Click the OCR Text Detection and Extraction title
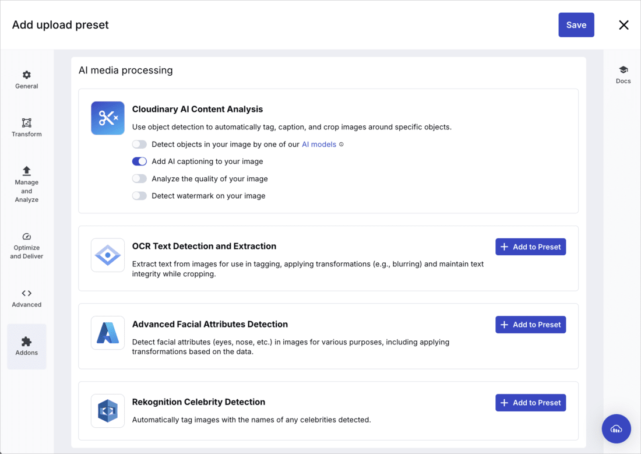This screenshot has width=641, height=454. pyautogui.click(x=204, y=246)
